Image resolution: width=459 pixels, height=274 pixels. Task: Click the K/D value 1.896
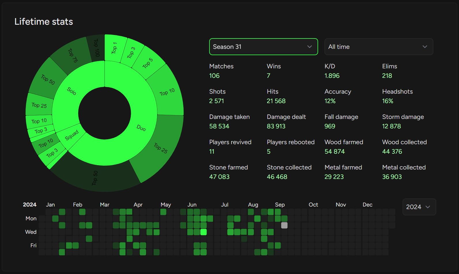(332, 76)
